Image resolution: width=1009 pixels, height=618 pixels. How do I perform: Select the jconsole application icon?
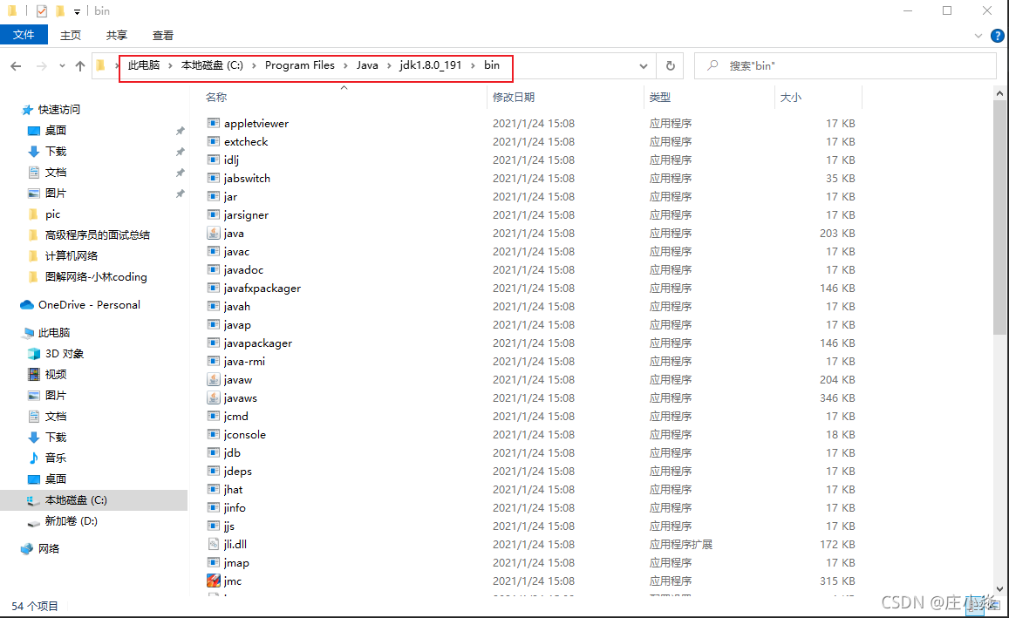(x=214, y=434)
